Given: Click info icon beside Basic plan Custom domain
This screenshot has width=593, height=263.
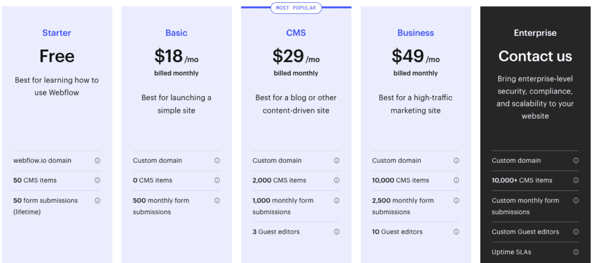Looking at the screenshot, I should tap(217, 160).
